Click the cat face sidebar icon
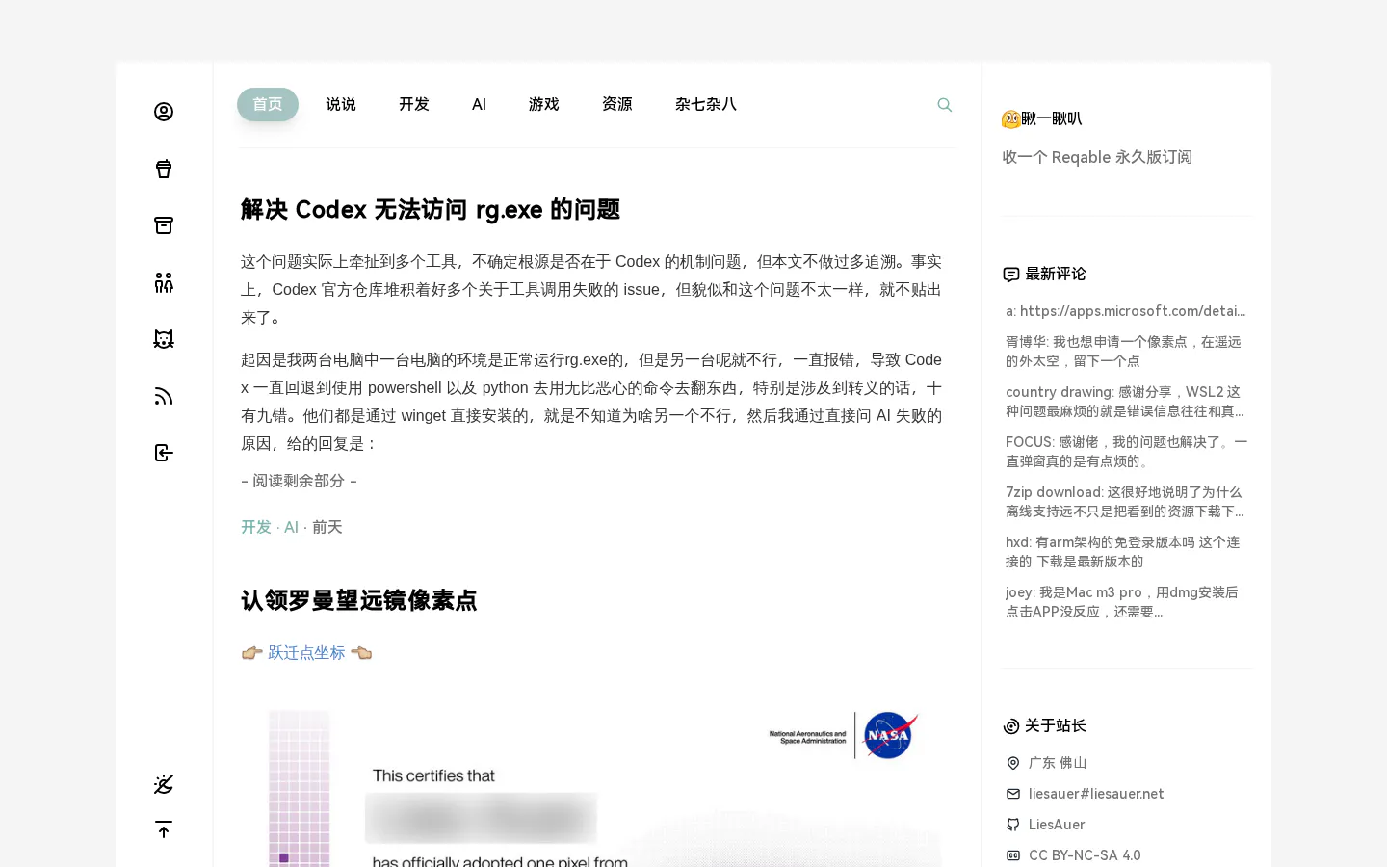 [x=164, y=339]
